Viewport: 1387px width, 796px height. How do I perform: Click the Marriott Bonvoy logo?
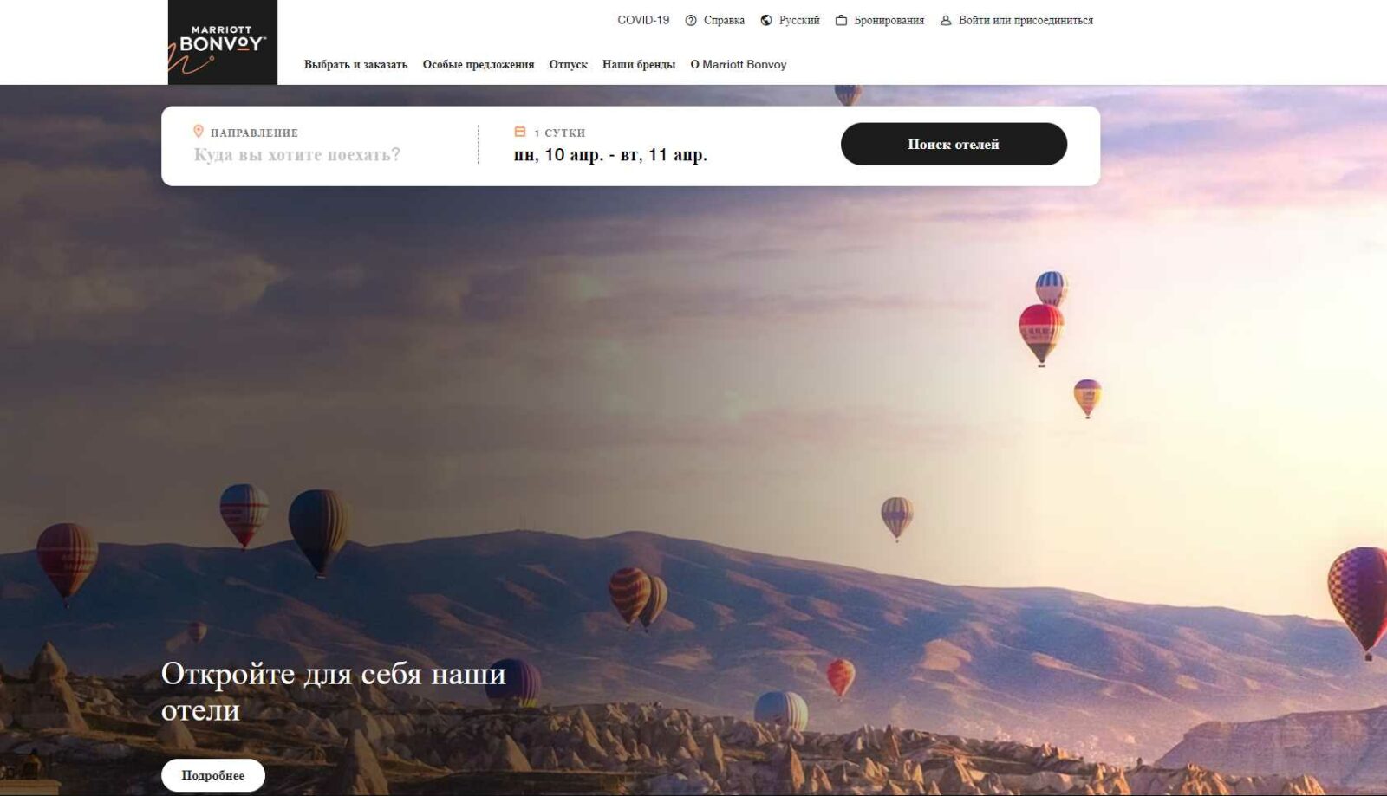222,42
